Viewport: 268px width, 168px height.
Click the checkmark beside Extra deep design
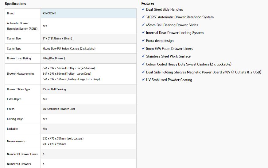(x=143, y=40)
